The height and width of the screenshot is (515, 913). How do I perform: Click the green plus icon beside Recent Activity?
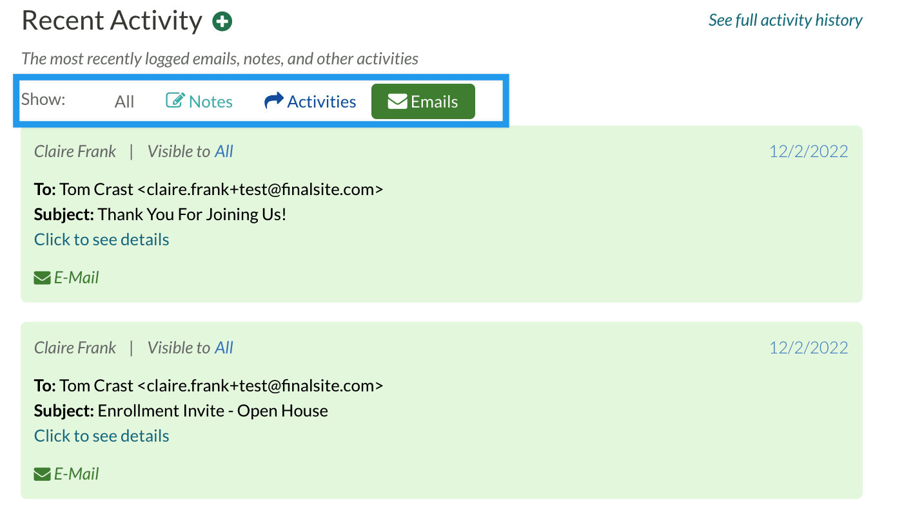coord(222,22)
